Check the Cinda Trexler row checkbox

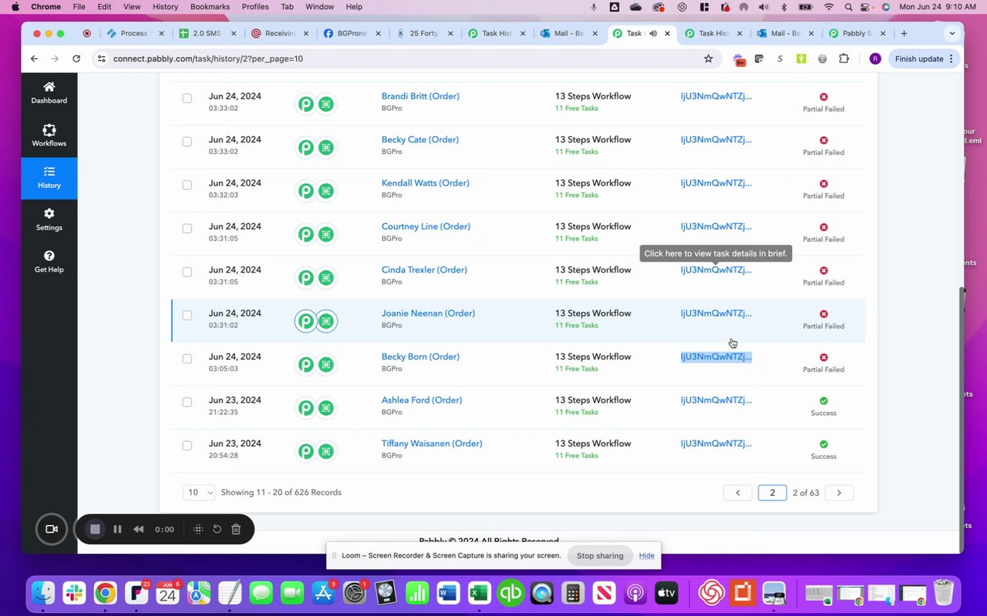coord(187,271)
